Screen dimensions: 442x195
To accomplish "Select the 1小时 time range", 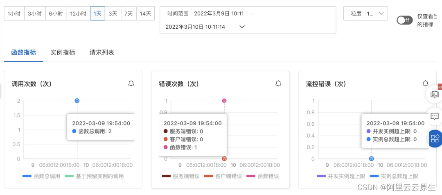I will click(14, 13).
